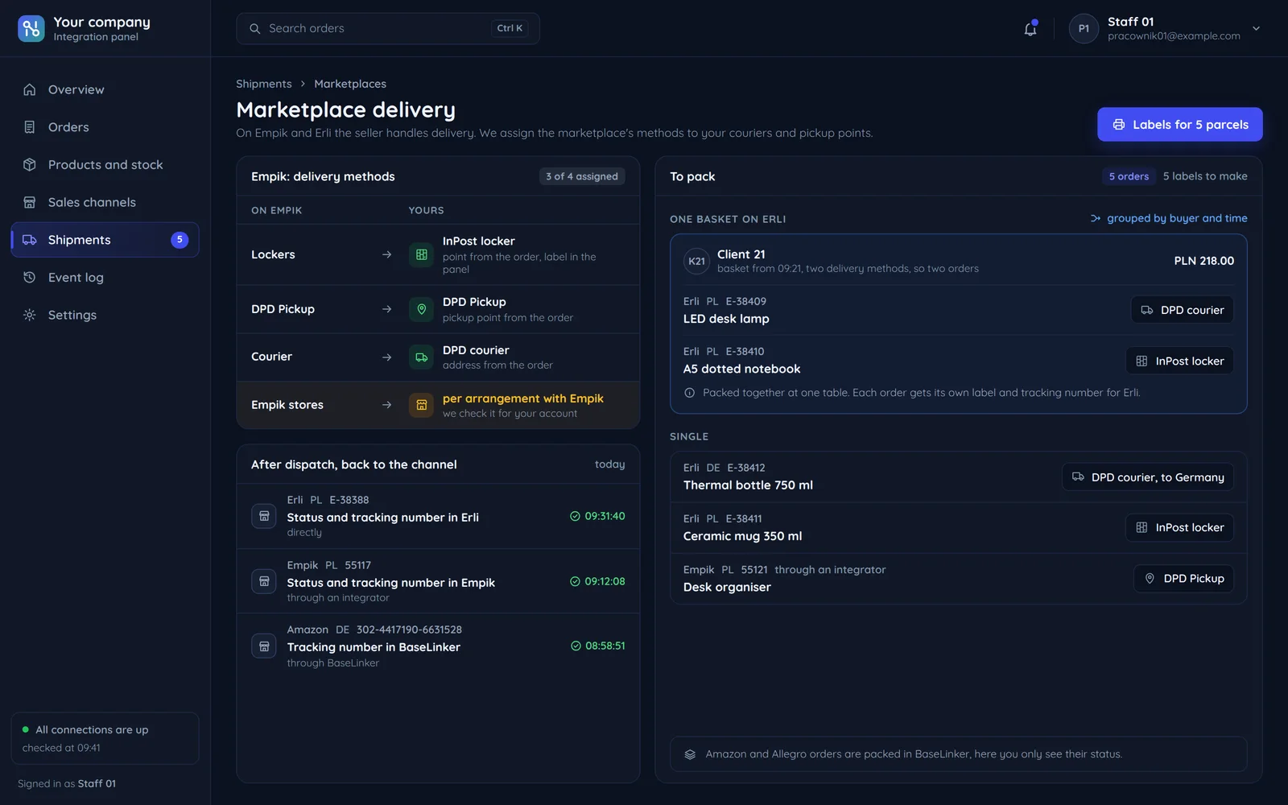Click the DPD courier truck icon in Empik table
1288x805 pixels.
(421, 357)
